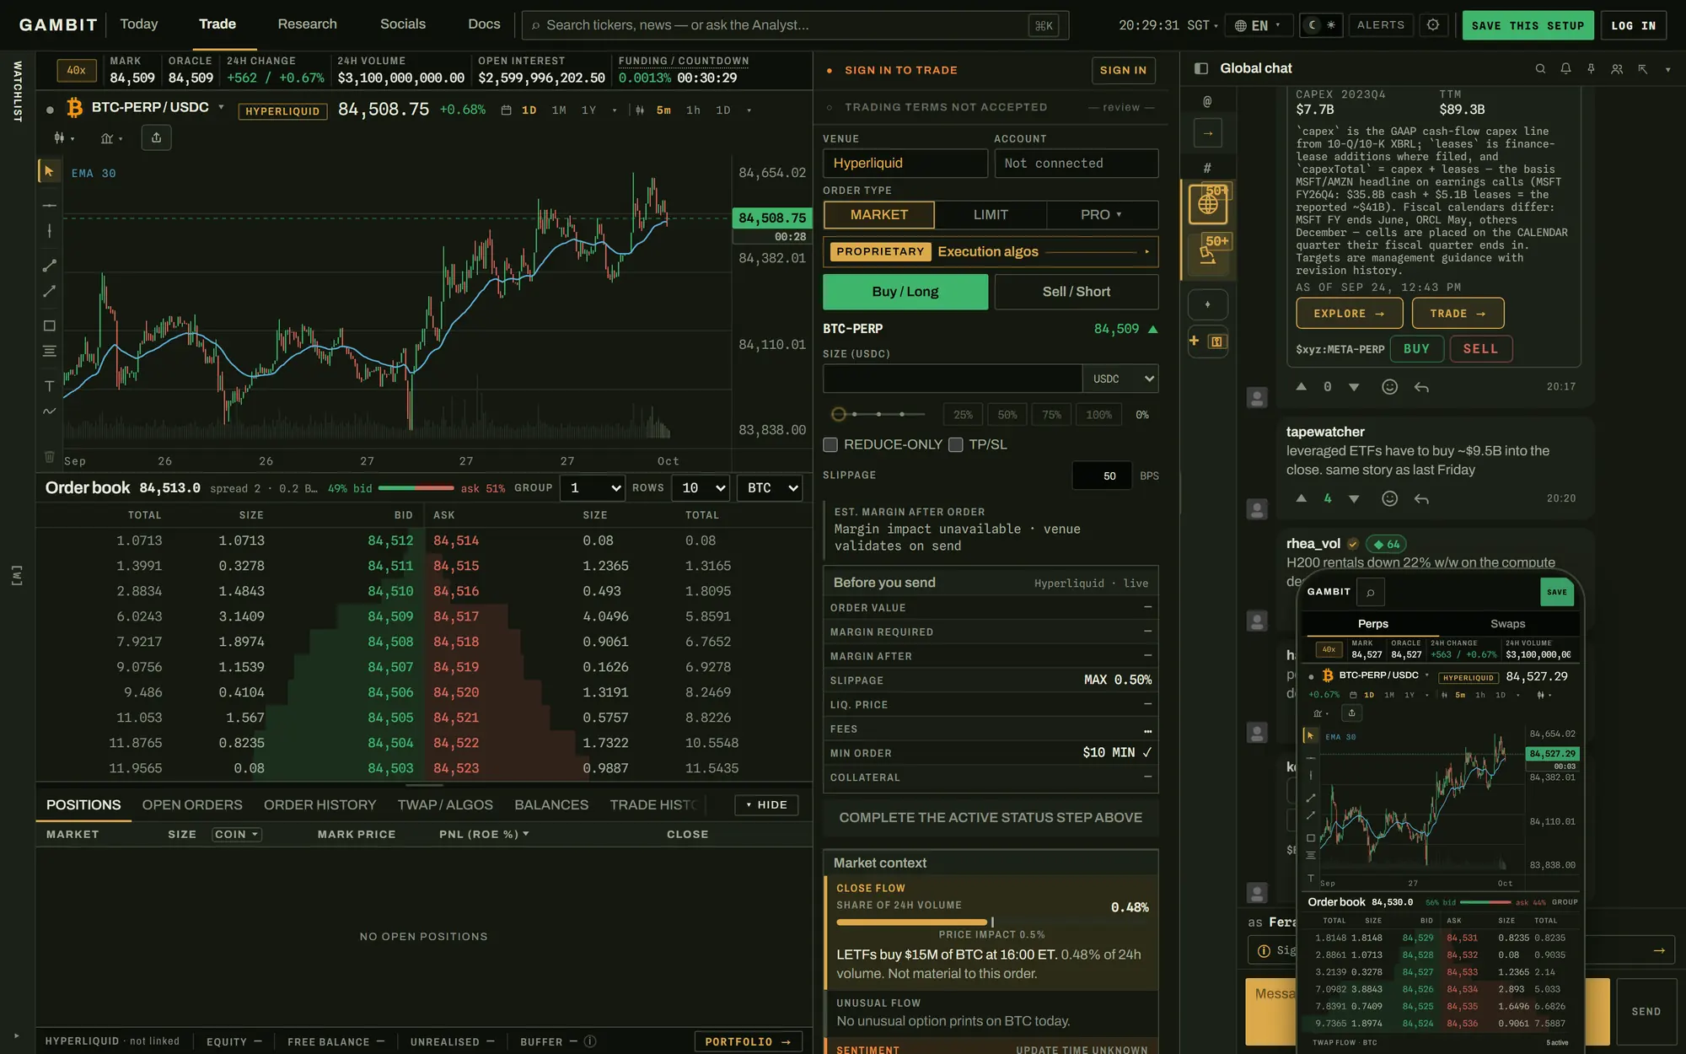
Task: Open chat notifications bell
Action: pyautogui.click(x=1565, y=69)
